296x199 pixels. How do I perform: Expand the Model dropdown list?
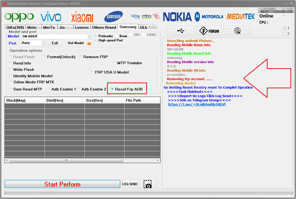point(89,36)
